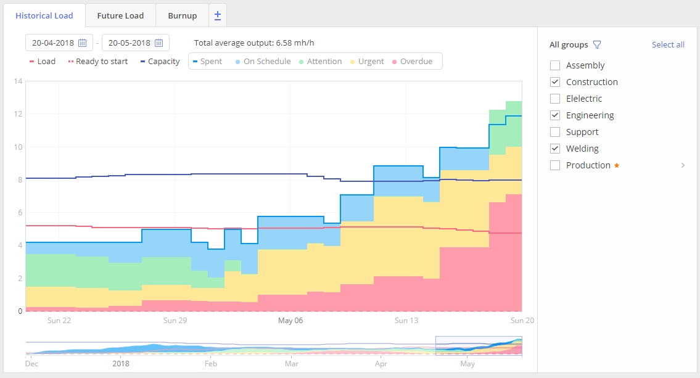Click the timeline range selector in overview
This screenshot has height=378, width=700.
click(479, 346)
